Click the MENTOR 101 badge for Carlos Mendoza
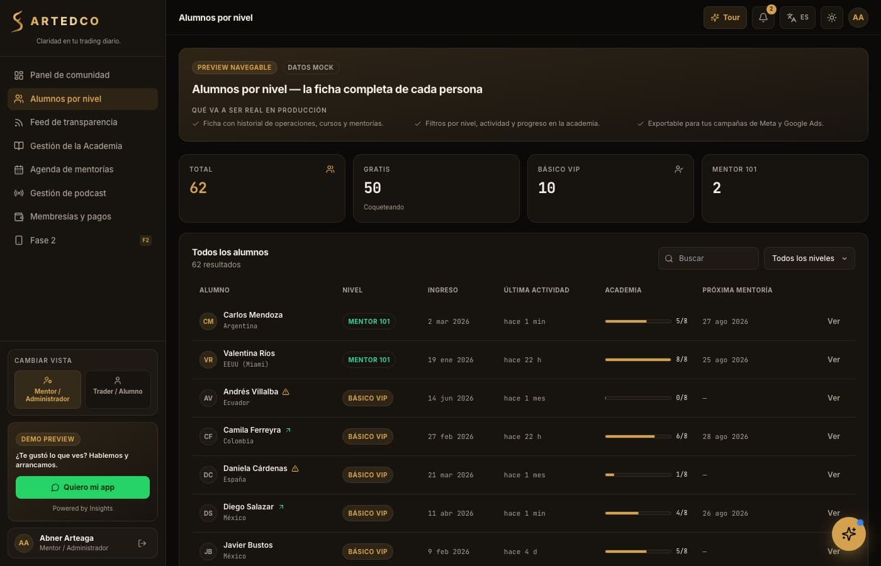881x566 pixels. click(369, 321)
